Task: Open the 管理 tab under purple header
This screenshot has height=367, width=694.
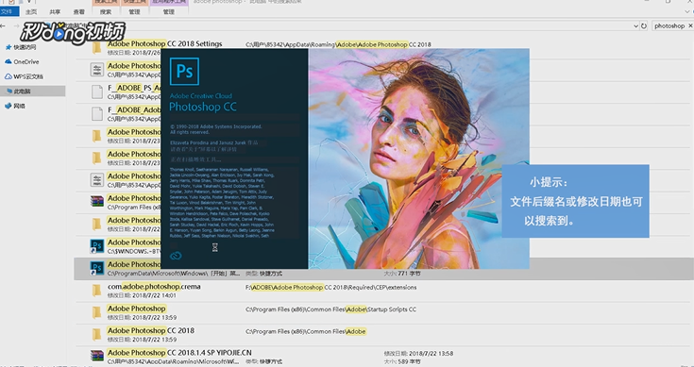Action: pos(169,12)
